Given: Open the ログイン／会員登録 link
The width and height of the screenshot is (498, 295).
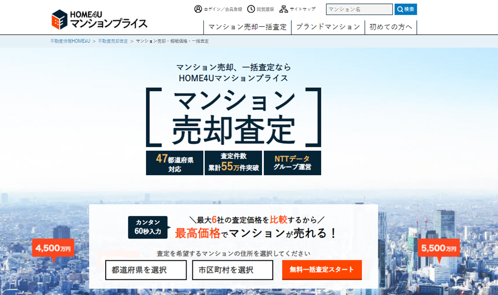Looking at the screenshot, I should (223, 9).
